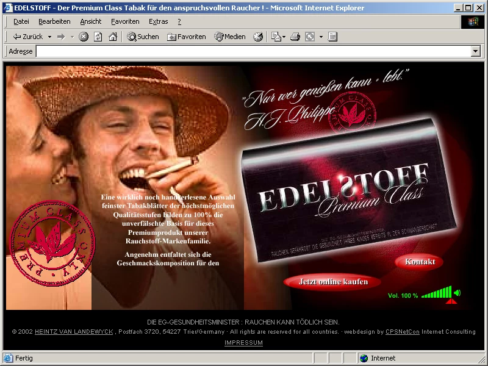Open the IMPRESSUM link in footer
Screen dimensions: 488x366
tap(243, 343)
